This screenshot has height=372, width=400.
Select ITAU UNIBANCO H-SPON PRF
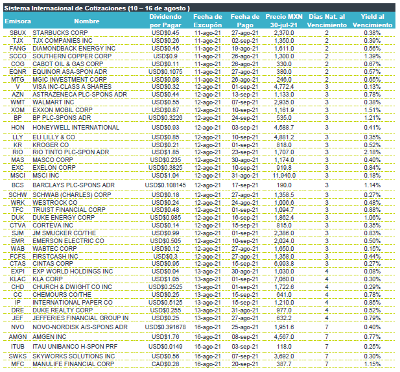pyautogui.click(x=75, y=347)
